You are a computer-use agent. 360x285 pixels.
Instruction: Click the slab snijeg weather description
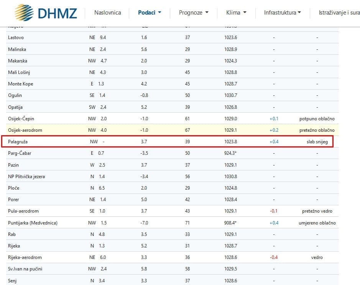tap(317, 142)
